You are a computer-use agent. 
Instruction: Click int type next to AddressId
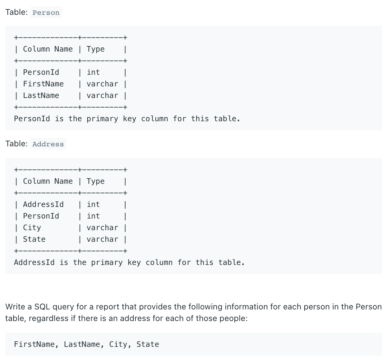tap(93, 205)
